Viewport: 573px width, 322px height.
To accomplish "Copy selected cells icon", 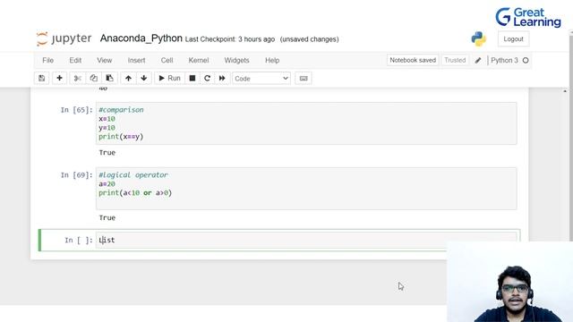I will click(x=93, y=78).
